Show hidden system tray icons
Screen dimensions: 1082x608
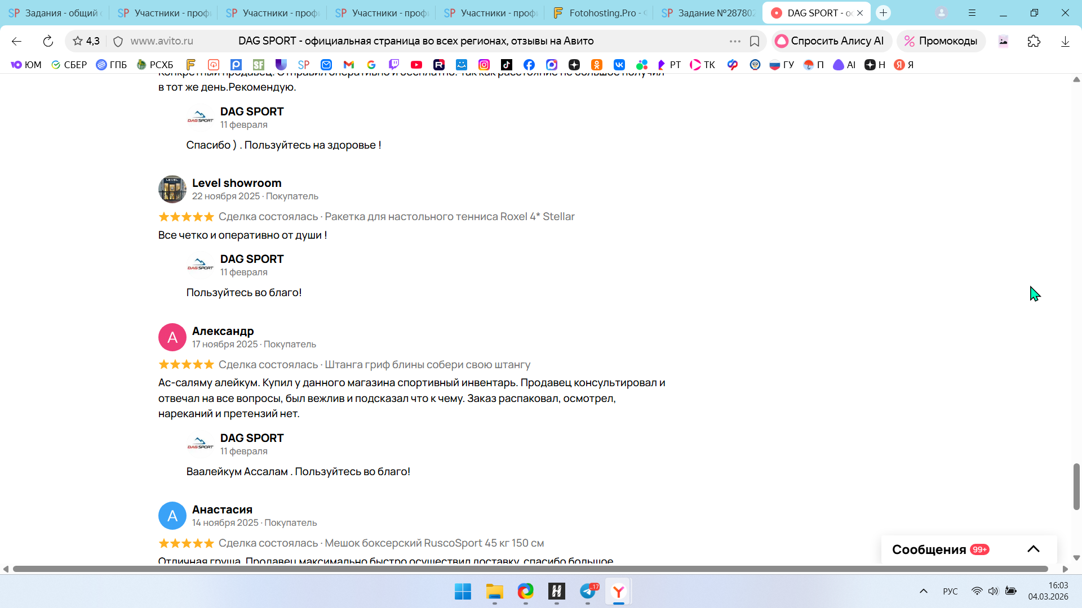923,591
